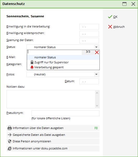Collapse the Status dropdown arrow
The image size is (138, 157).
pos(96,47)
